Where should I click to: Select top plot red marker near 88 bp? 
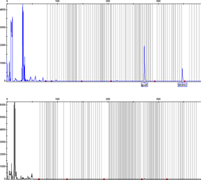pos(51,81)
